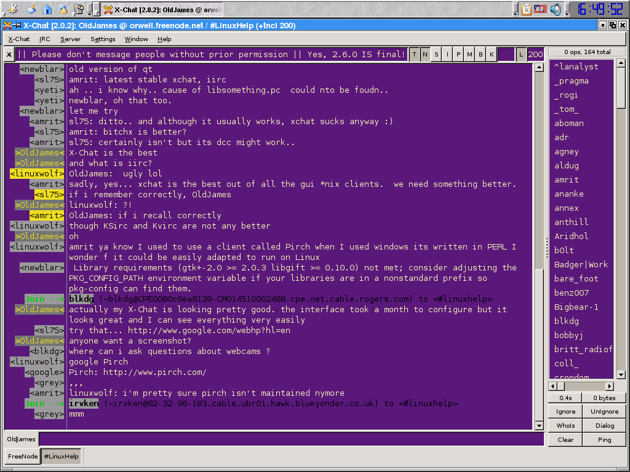Select user Badger|Work in the user list
This screenshot has height=472, width=630.
click(x=581, y=264)
